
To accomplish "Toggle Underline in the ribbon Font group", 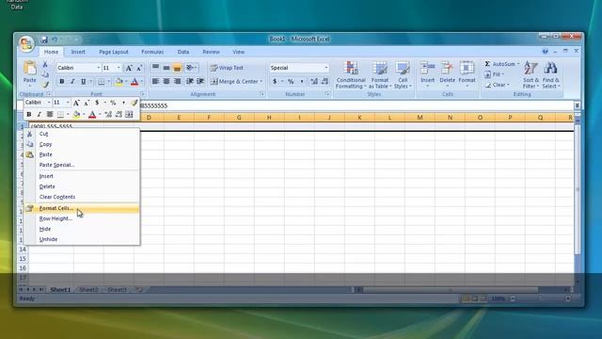I will pyautogui.click(x=83, y=82).
